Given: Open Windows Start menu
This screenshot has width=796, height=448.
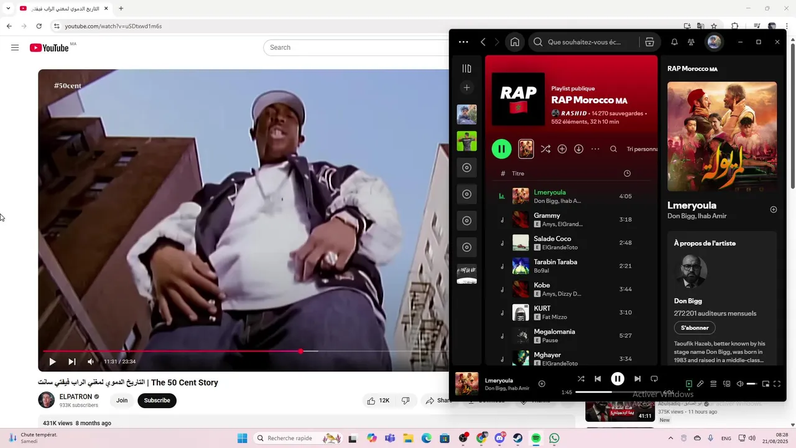Looking at the screenshot, I should click(242, 438).
